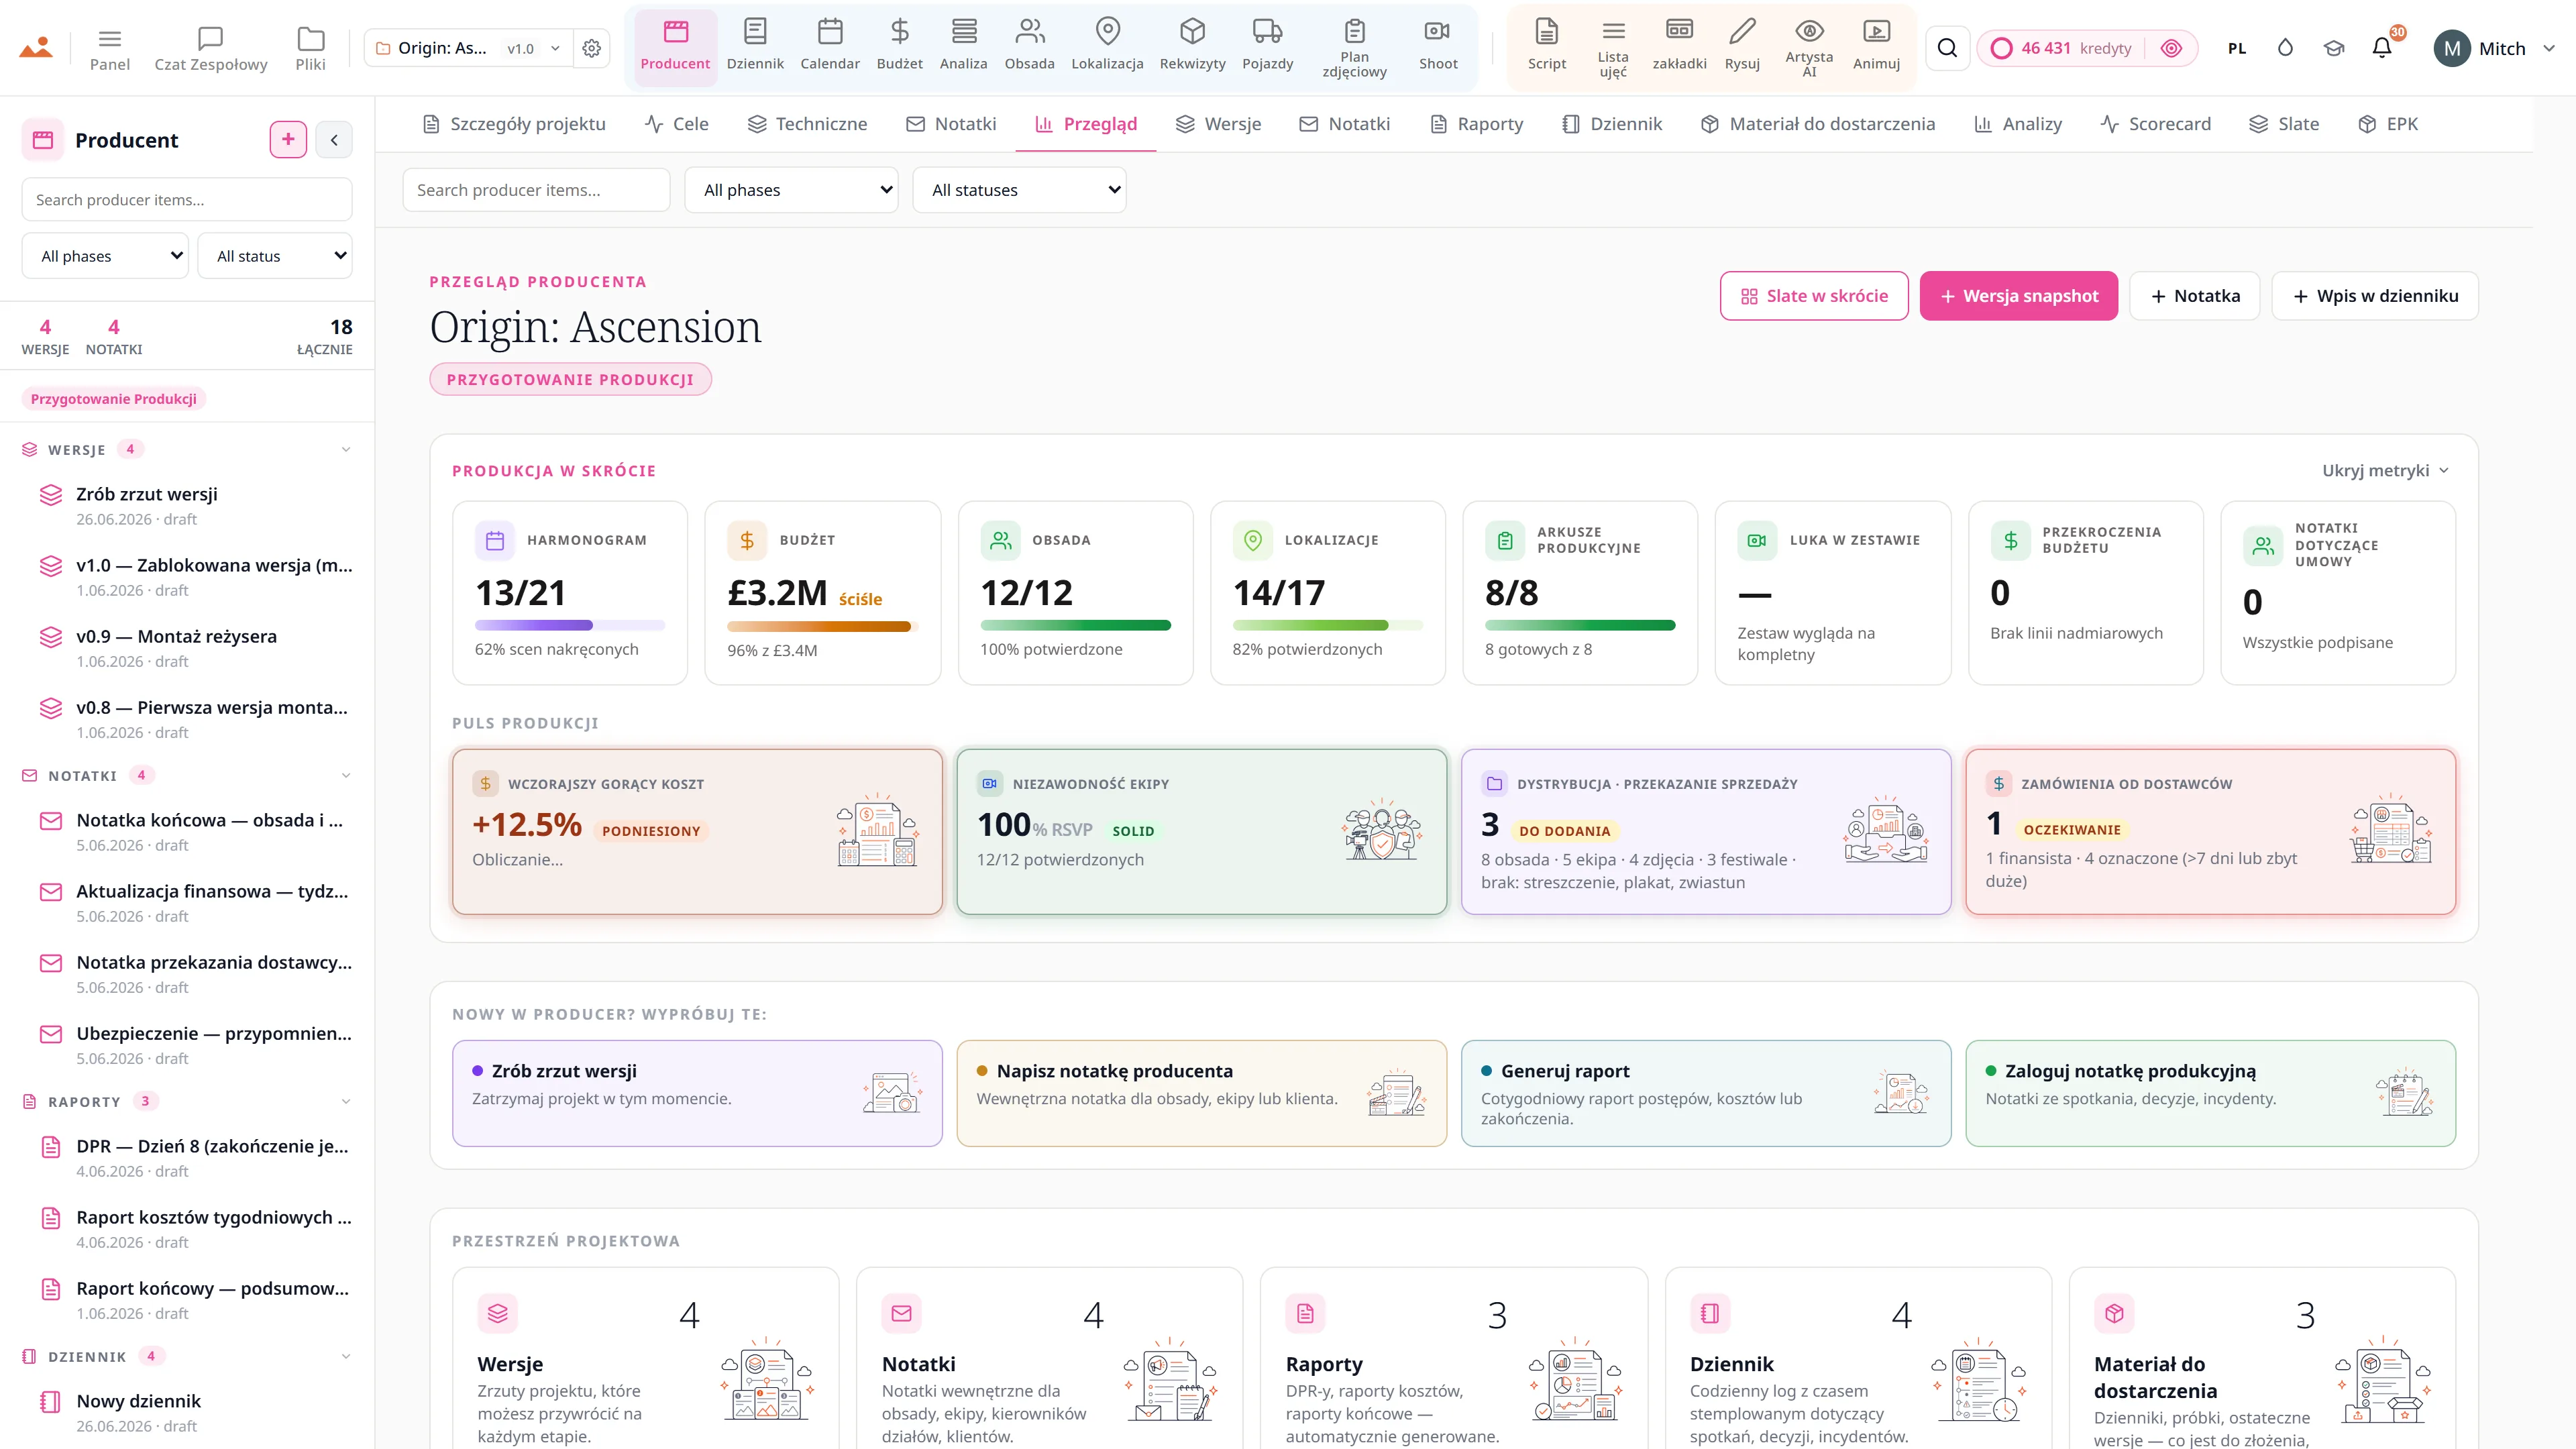
Task: Open the Budżet dollar icon
Action: coord(899,46)
